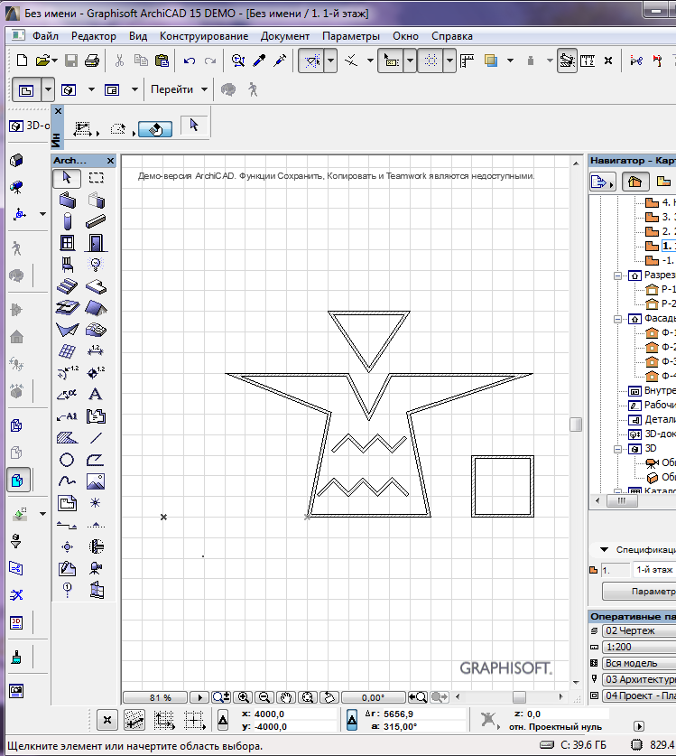The image size is (676, 756).
Task: Close the Arch... toolbox panel
Action: tap(110, 161)
